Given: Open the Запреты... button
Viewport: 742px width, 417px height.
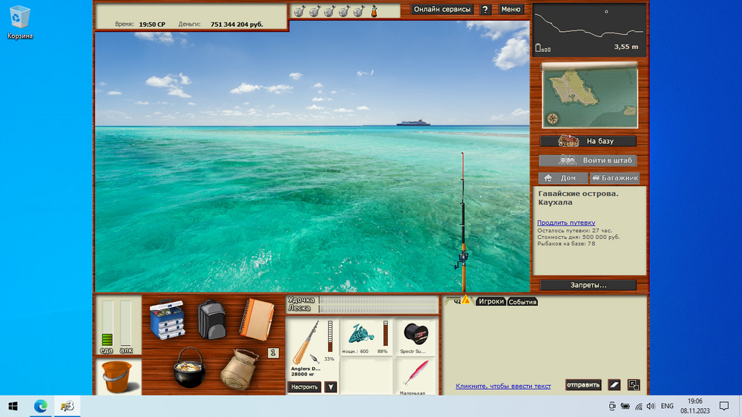Looking at the screenshot, I should [x=588, y=285].
